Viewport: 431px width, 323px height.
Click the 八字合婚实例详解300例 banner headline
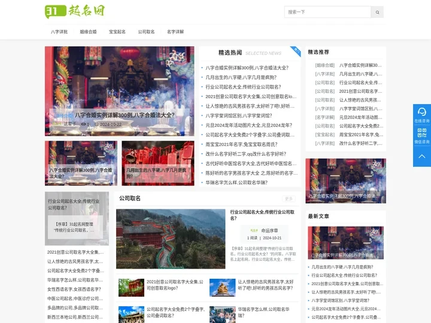point(125,115)
